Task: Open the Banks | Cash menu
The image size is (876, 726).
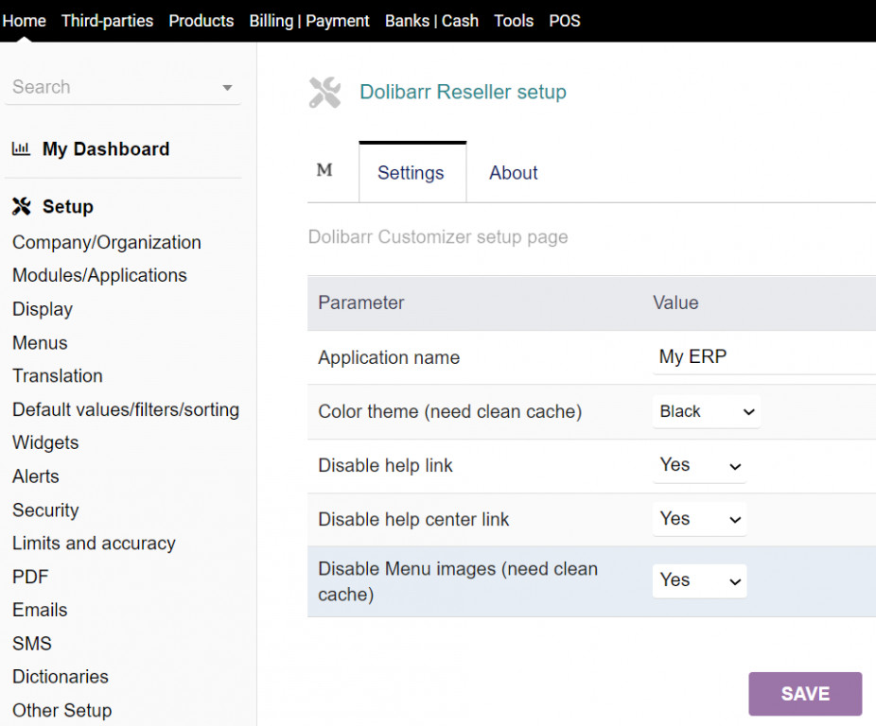Action: 431,21
